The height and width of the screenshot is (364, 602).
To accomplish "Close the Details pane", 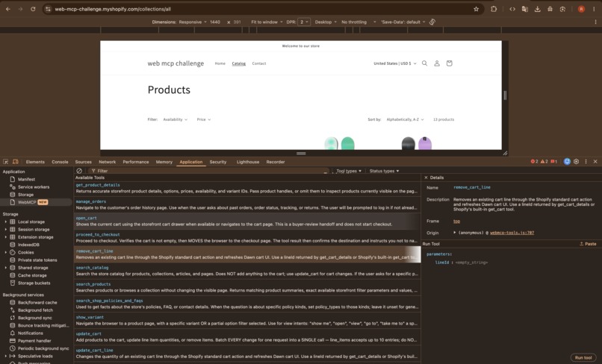I will coord(426,178).
